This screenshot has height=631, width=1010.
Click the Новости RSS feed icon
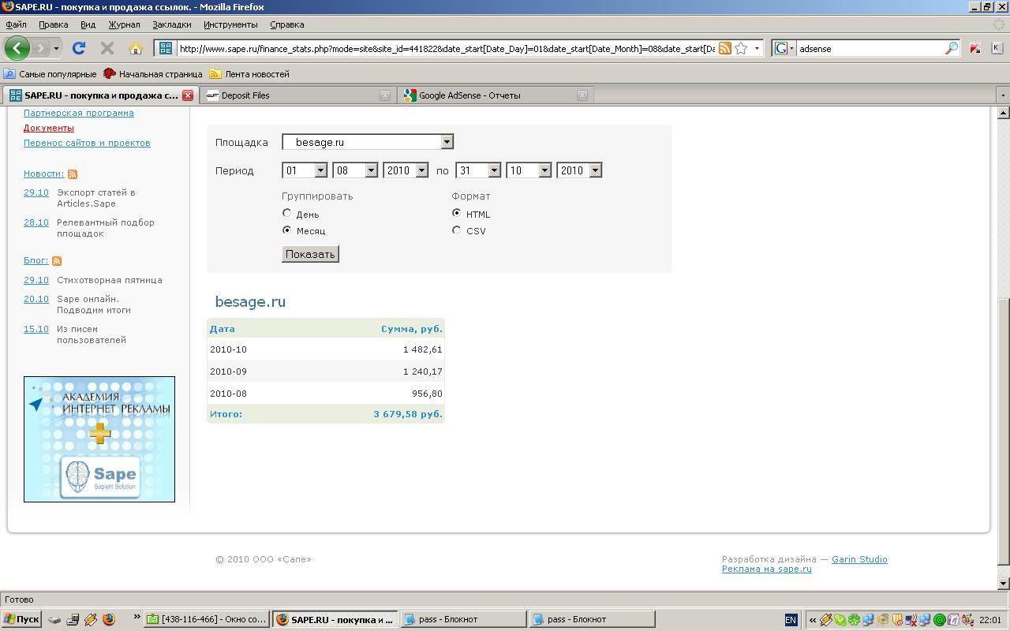[x=73, y=174]
